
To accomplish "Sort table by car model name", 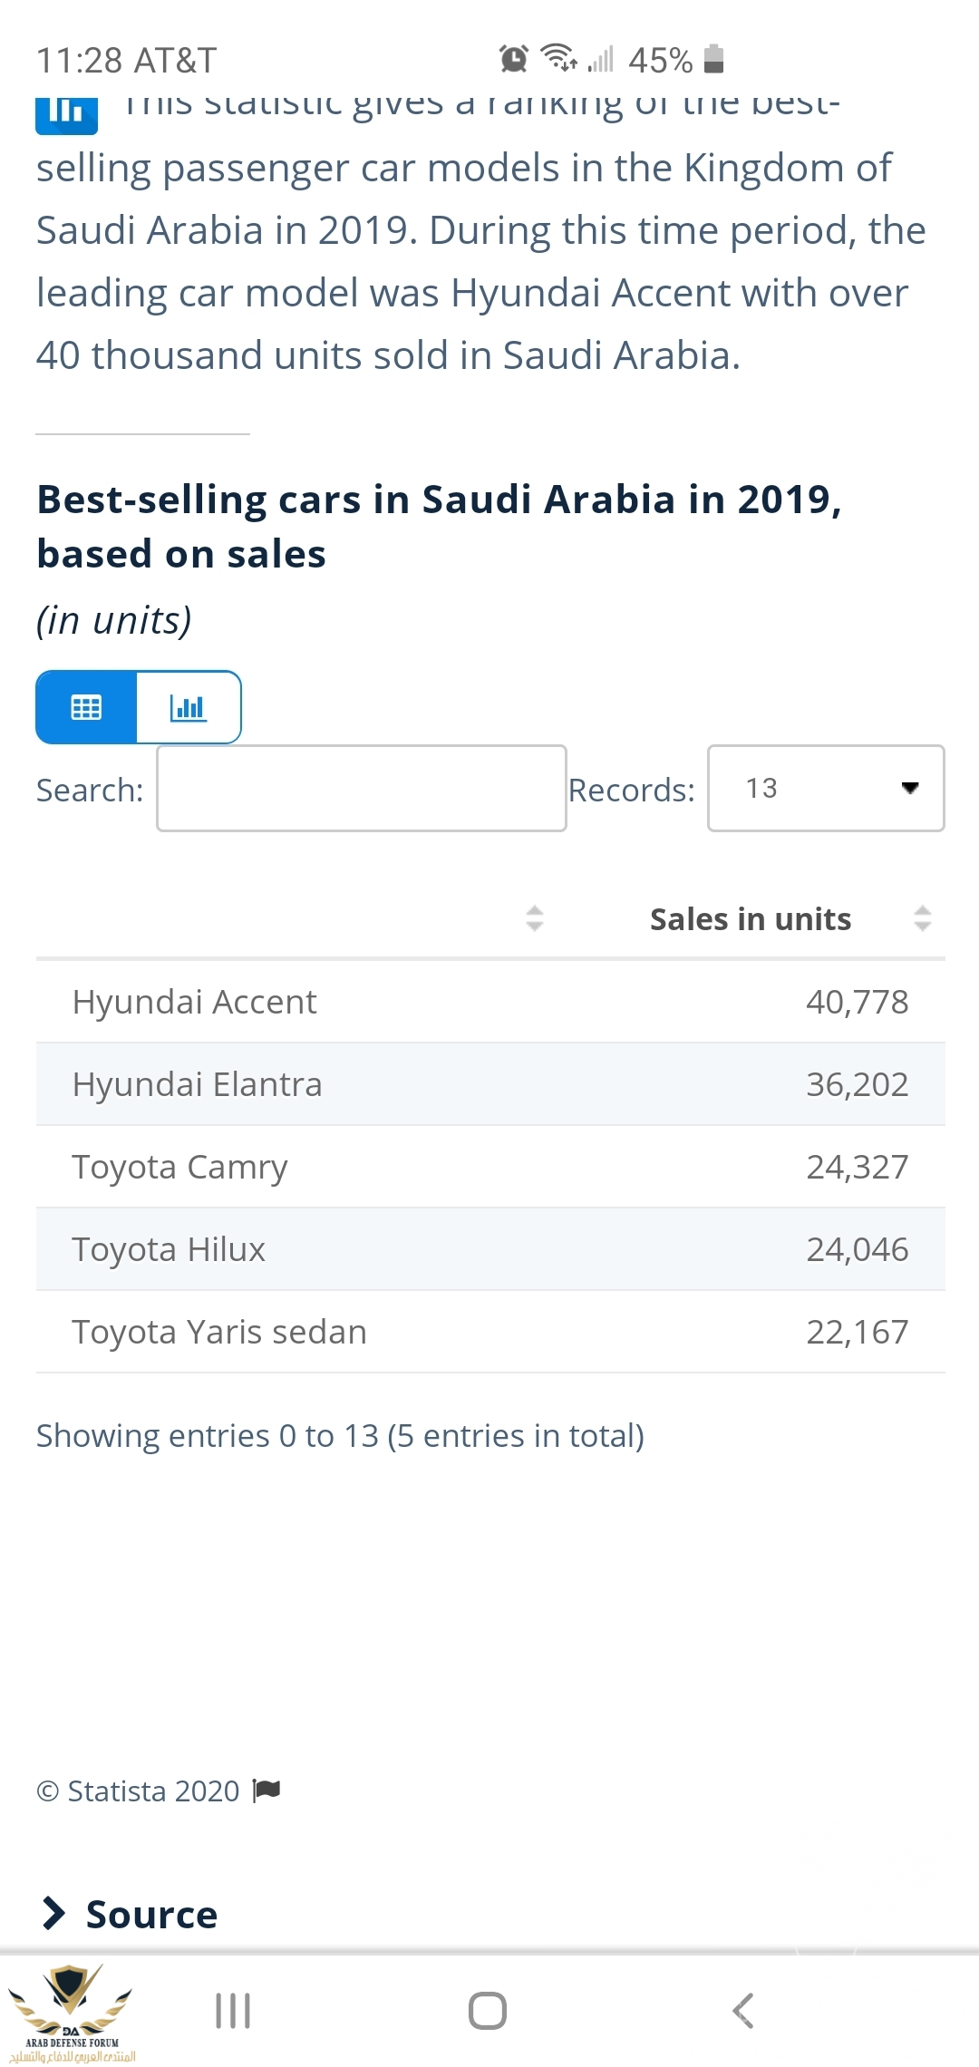I will pyautogui.click(x=534, y=918).
